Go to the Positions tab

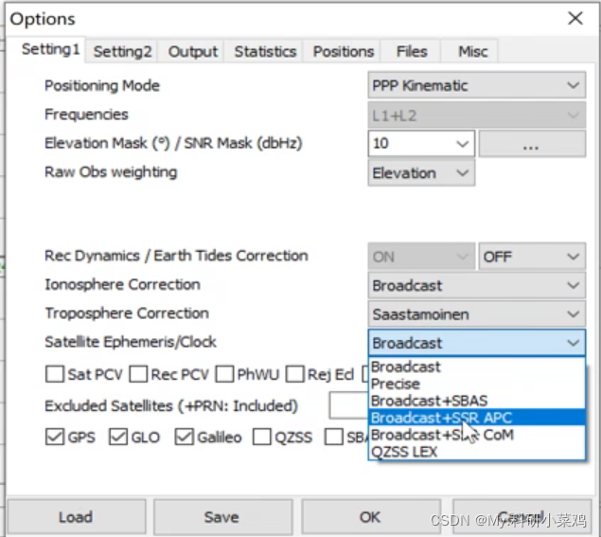tap(343, 51)
